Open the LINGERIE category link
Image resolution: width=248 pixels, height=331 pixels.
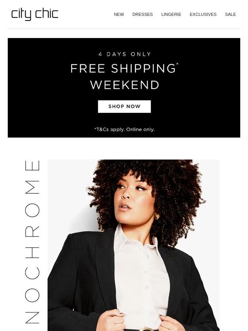(171, 14)
